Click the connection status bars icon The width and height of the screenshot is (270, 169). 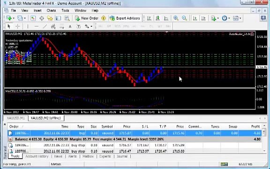pos(224,164)
